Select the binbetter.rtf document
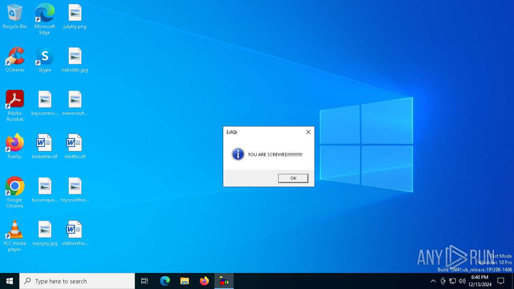514x289 pixels. coord(45,147)
